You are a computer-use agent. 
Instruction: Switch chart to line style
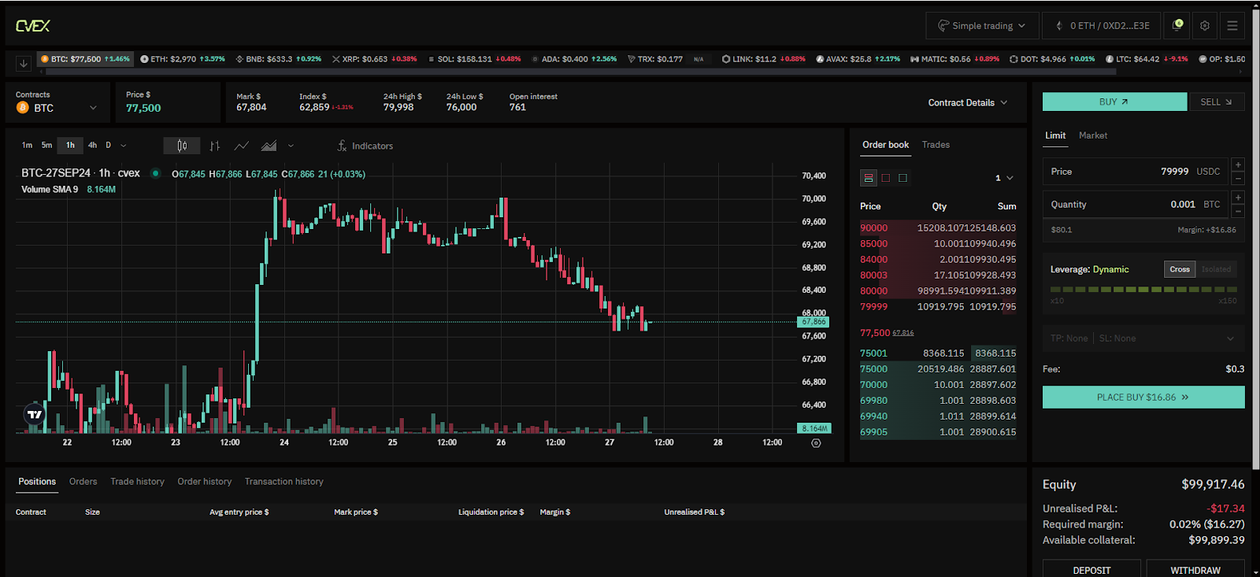[242, 146]
